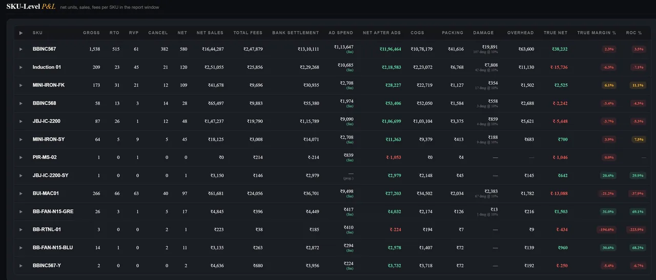Select the BB-RTNL-01 SKU name
The height and width of the screenshot is (280, 656).
[47, 229]
